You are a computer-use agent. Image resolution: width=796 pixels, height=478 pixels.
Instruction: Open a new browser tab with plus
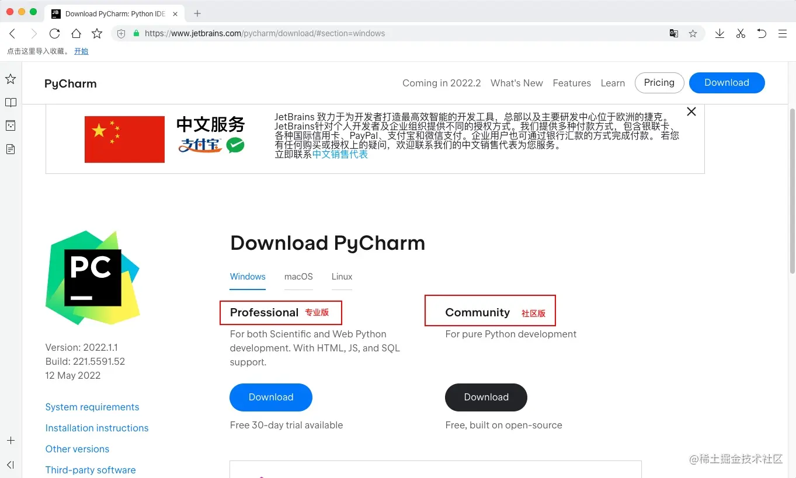click(197, 13)
